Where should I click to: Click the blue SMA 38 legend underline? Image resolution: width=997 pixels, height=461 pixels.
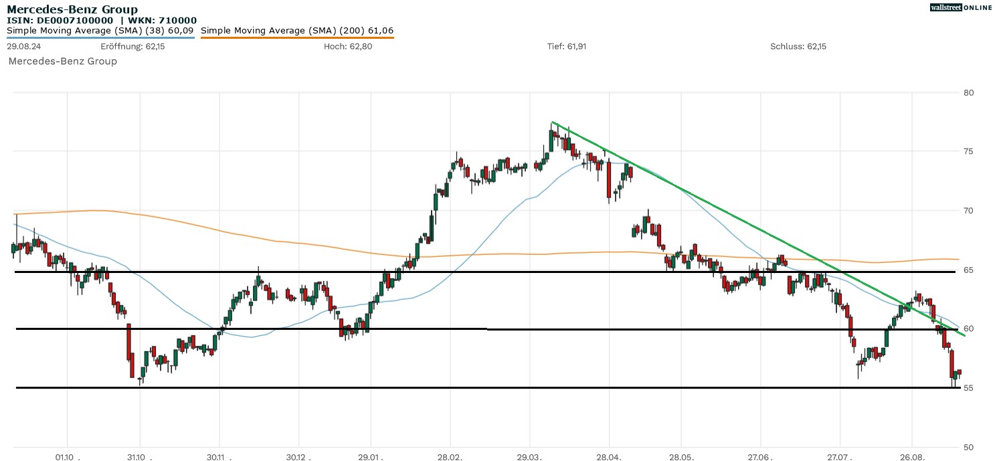tap(100, 37)
